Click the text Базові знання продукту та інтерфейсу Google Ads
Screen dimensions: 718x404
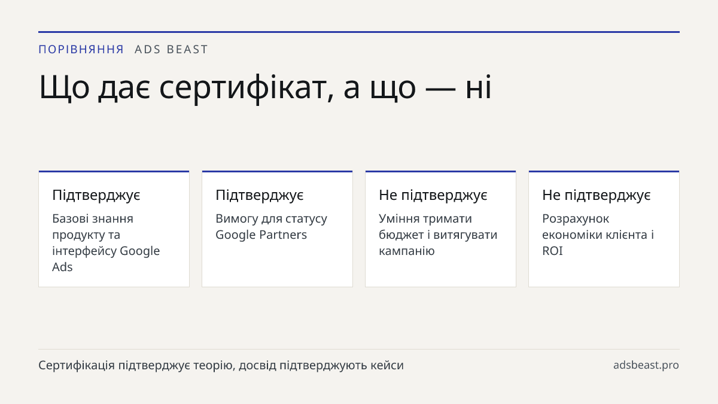pos(106,242)
